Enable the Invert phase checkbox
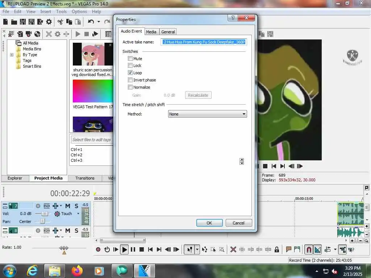Viewport: 371px width, 278px height. [x=130, y=80]
